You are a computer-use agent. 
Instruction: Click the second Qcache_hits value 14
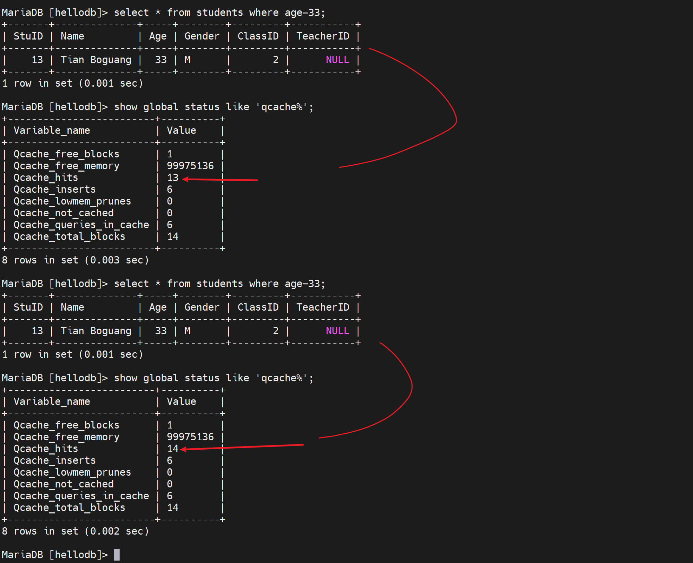(173, 449)
